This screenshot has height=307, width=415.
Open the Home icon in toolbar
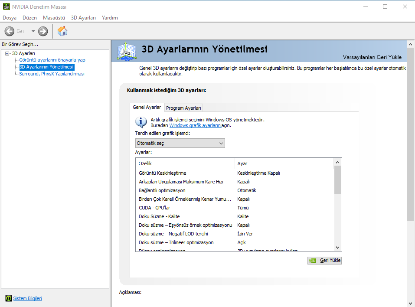click(62, 31)
